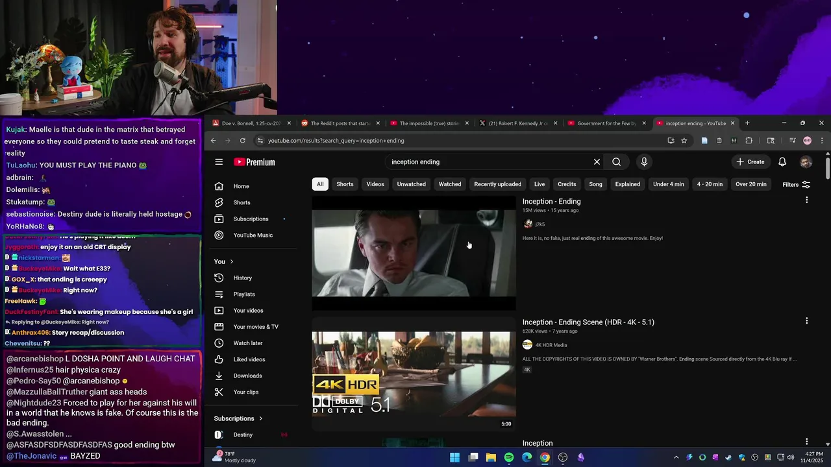Select the Under 4 min chip
The height and width of the screenshot is (467, 831).
[669, 184]
